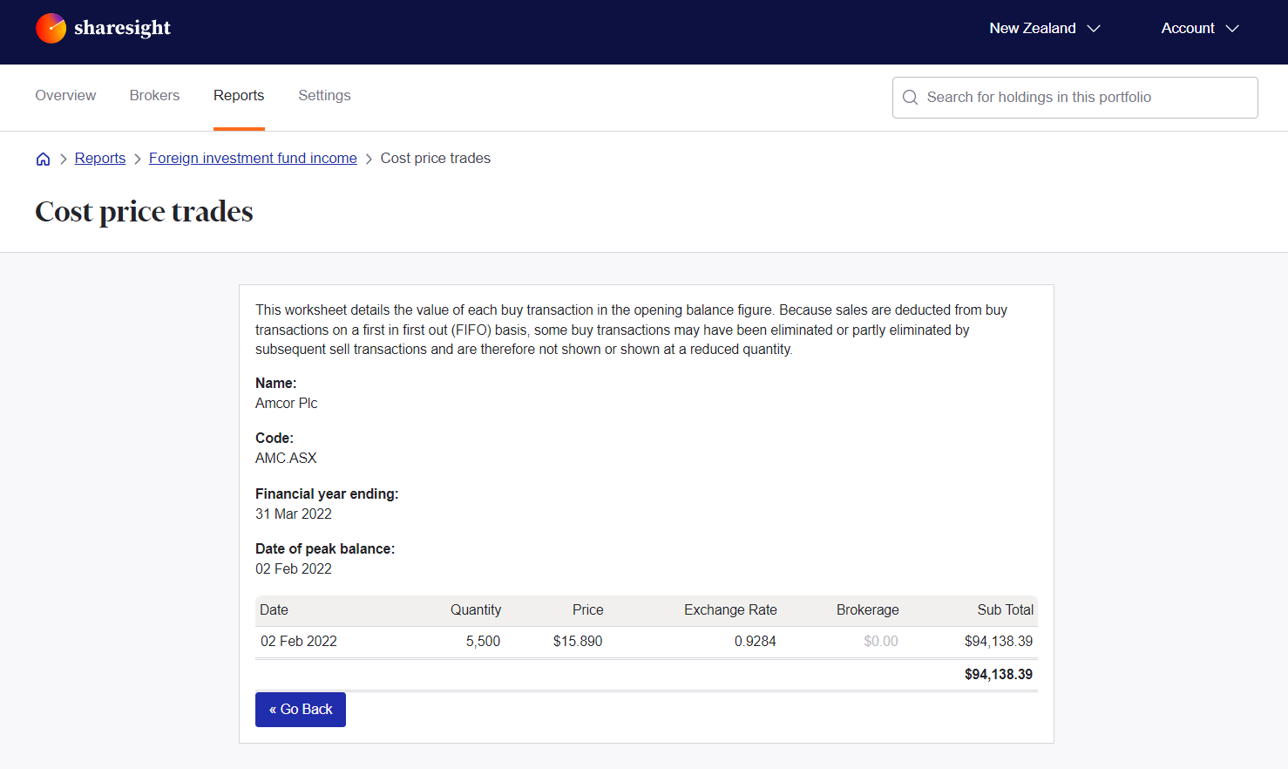Switch to the Overview tab
The width and height of the screenshot is (1288, 769).
point(65,96)
